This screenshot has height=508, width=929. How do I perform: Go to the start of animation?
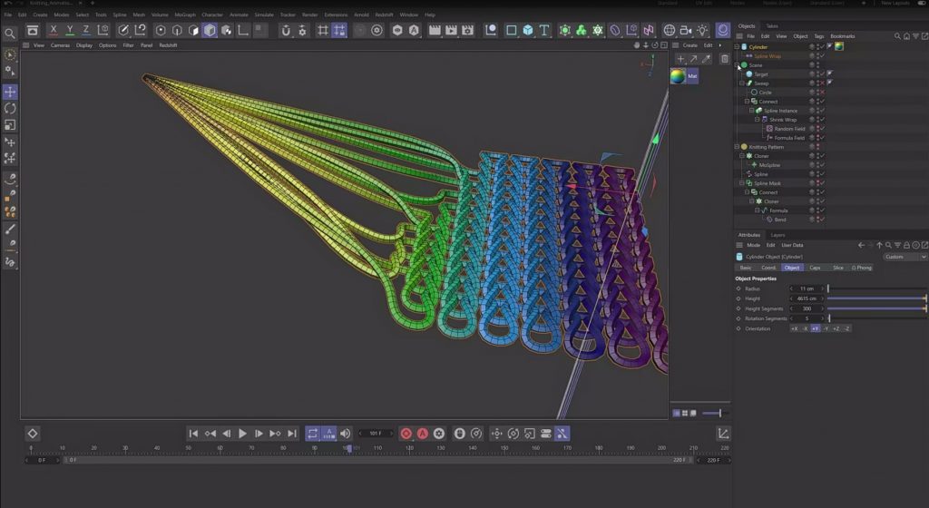point(193,434)
